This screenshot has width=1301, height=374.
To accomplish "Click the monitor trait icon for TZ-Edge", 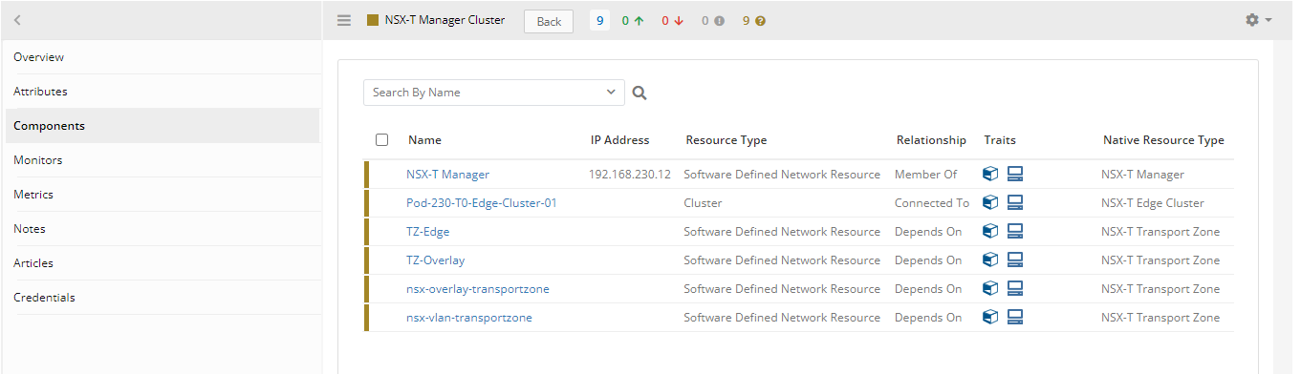I will coord(1015,232).
